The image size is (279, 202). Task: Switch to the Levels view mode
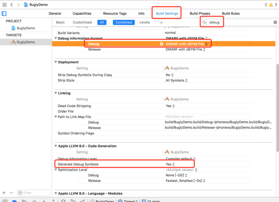[145, 22]
